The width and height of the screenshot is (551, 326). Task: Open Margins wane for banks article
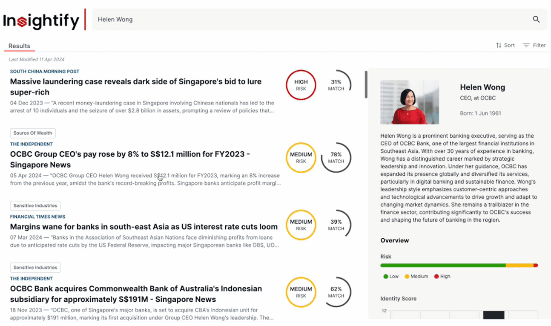pos(143,227)
